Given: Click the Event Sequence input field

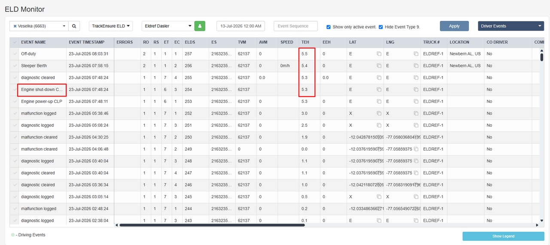Looking at the screenshot, I should 296,26.
